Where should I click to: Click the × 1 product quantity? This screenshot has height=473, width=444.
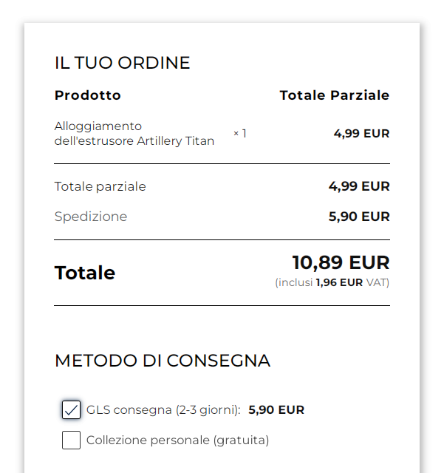pos(240,133)
